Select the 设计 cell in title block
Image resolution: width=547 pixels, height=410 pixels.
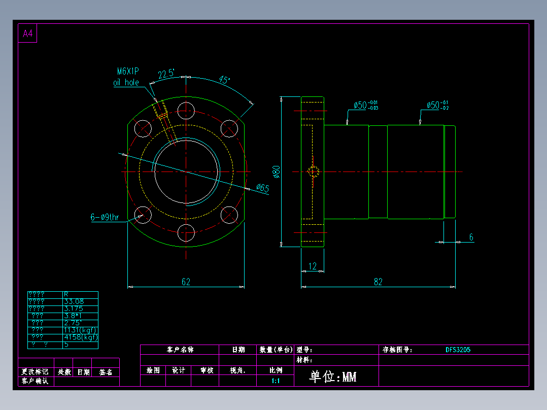click(x=178, y=370)
